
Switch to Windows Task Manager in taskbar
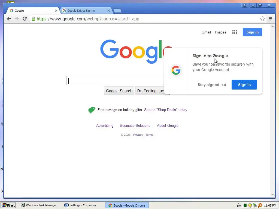pyautogui.click(x=39, y=205)
